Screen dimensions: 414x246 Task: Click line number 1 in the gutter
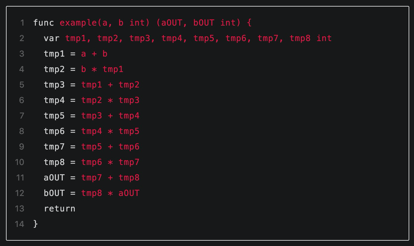pos(22,23)
